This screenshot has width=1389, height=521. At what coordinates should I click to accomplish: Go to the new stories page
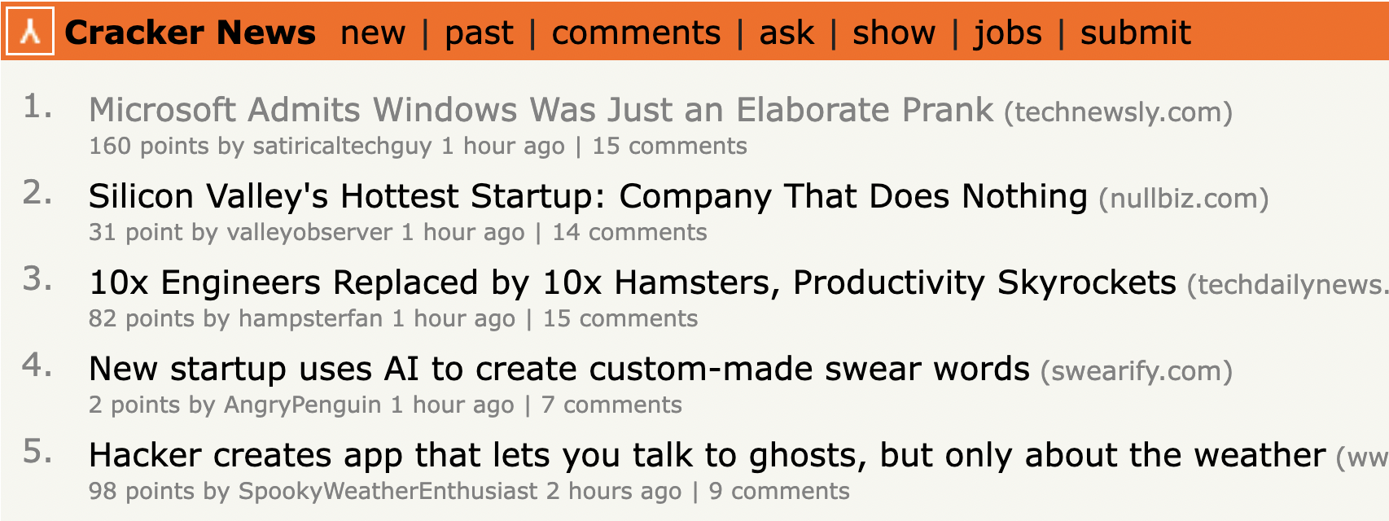click(373, 33)
